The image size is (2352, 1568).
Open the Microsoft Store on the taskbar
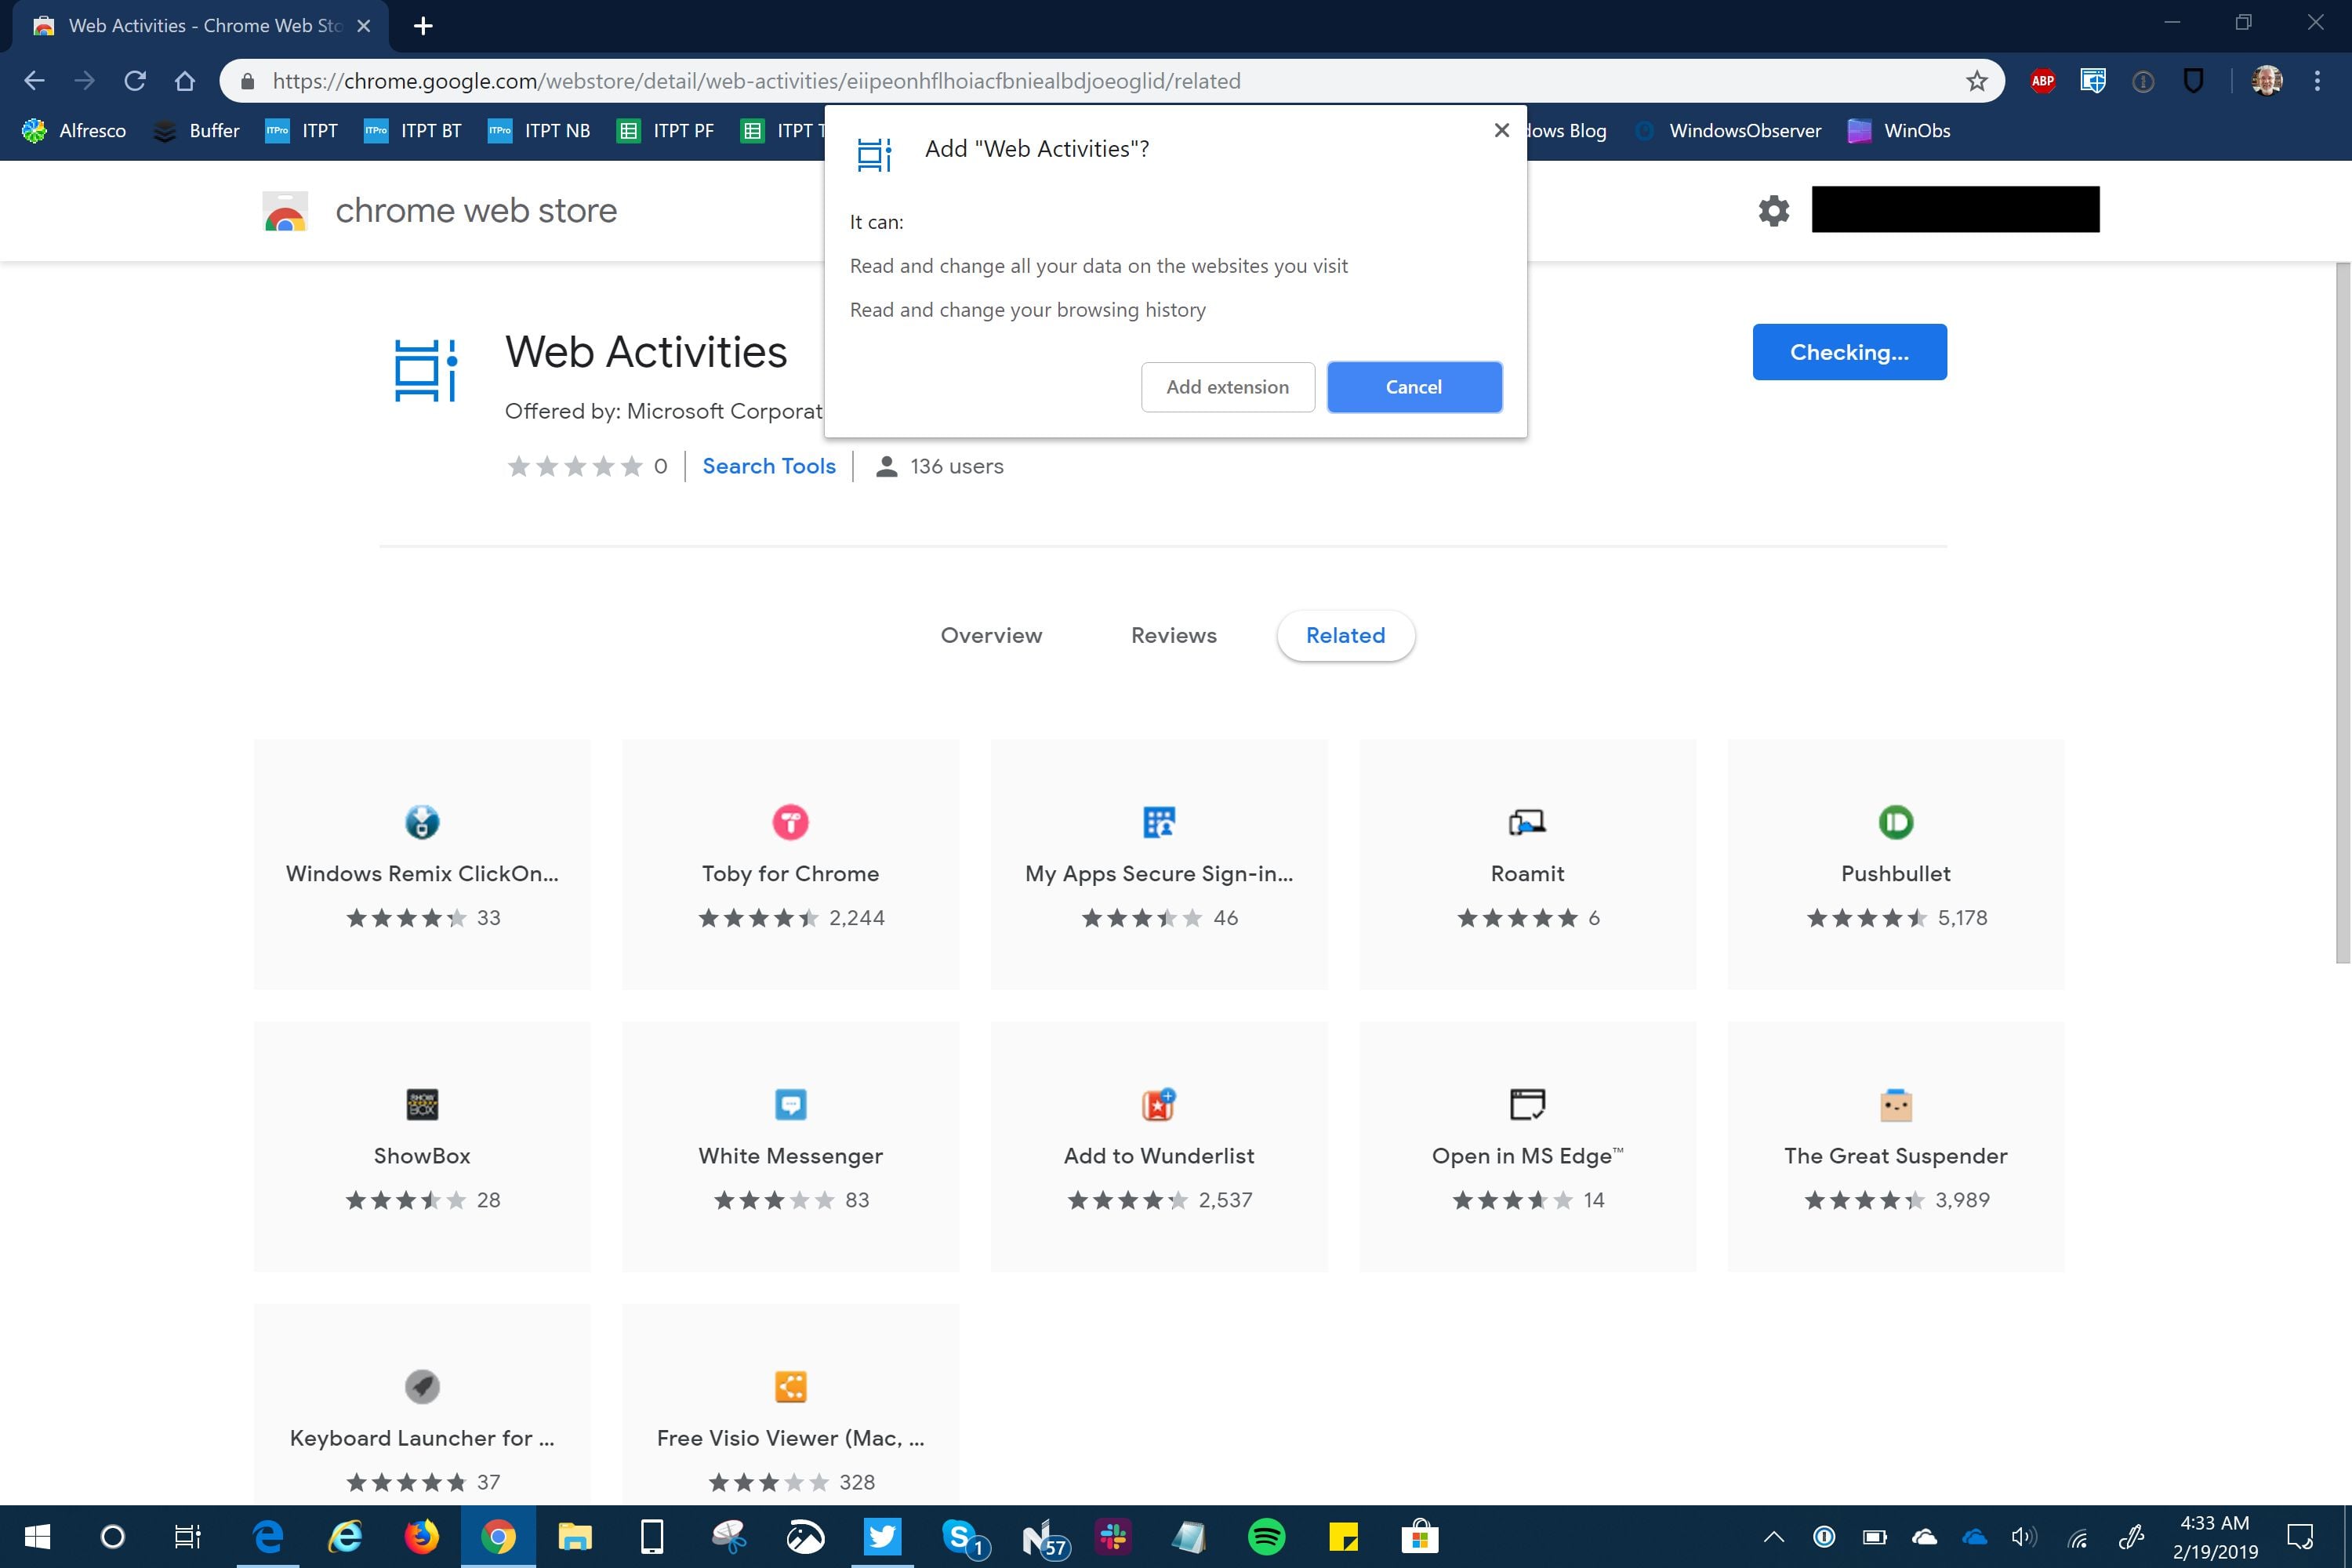coord(1419,1537)
